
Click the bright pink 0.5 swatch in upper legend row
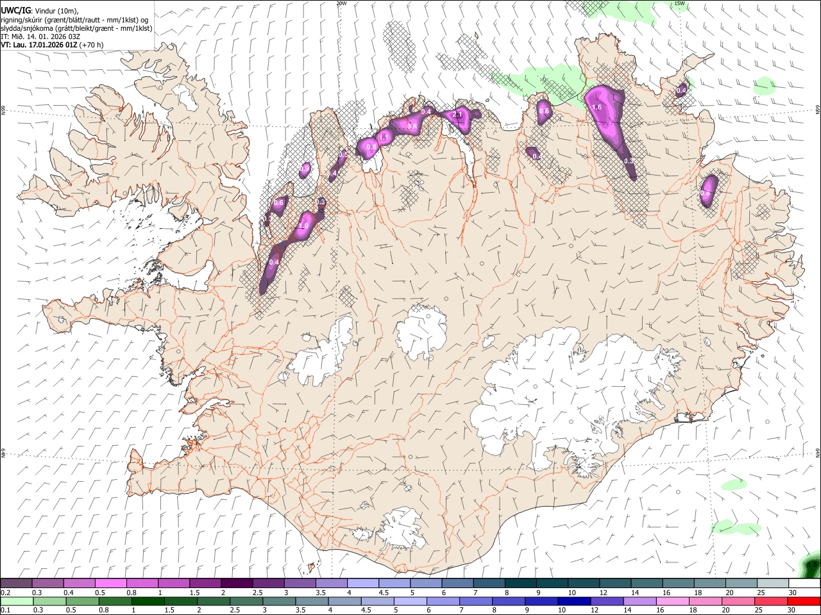[x=110, y=584]
